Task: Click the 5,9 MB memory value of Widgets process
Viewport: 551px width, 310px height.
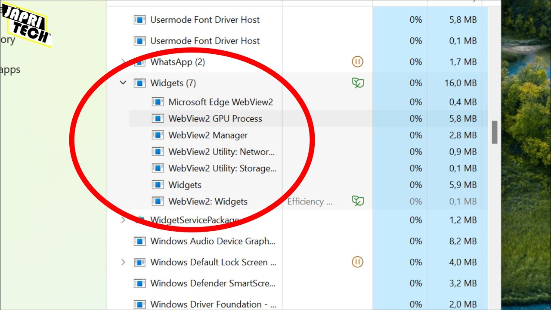Action: pyautogui.click(x=463, y=185)
